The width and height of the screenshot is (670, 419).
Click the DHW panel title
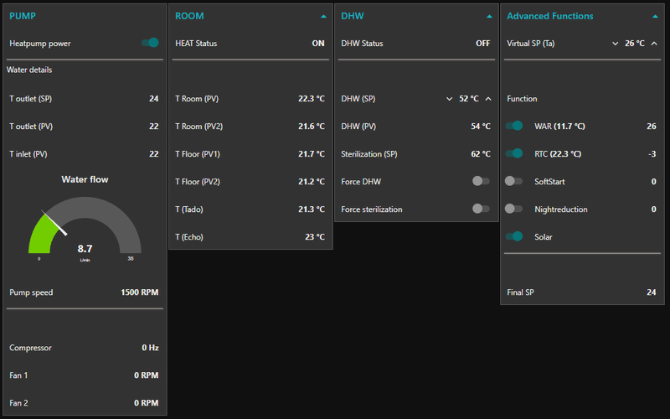(x=352, y=16)
